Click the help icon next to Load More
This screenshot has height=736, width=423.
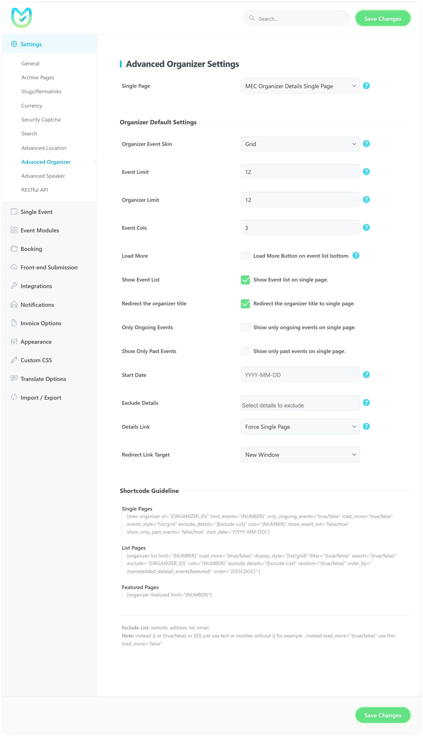point(356,256)
